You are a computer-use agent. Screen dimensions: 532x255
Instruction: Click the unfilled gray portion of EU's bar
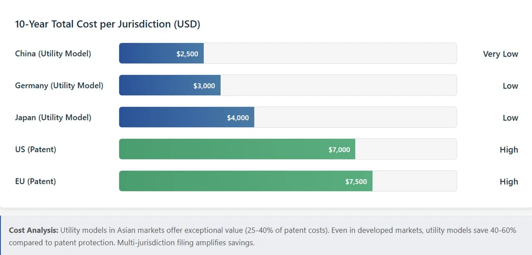(414, 181)
